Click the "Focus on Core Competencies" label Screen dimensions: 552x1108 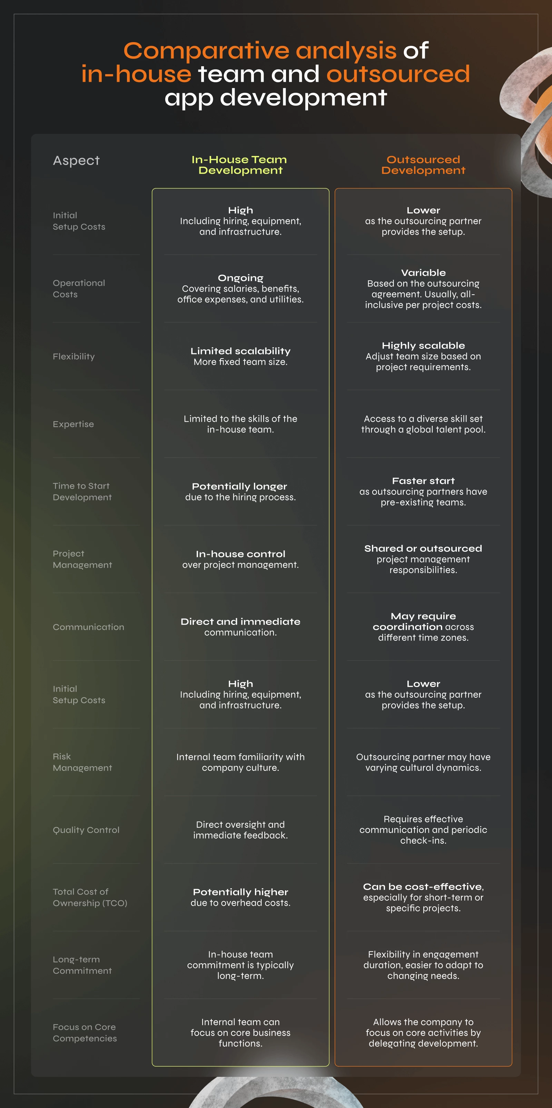(x=85, y=1032)
